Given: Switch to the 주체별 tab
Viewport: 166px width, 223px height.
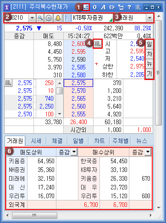Looking at the screenshot, I should tap(121, 141).
